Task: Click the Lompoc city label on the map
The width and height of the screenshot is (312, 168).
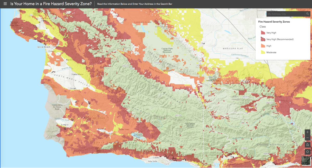Action: point(65,124)
